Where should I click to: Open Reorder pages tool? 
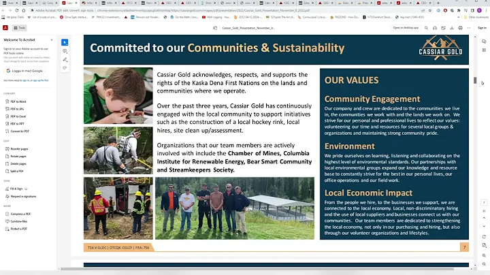pyautogui.click(x=17, y=149)
